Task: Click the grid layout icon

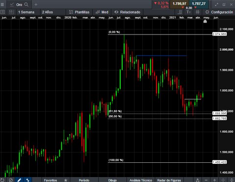Action: (11, 12)
